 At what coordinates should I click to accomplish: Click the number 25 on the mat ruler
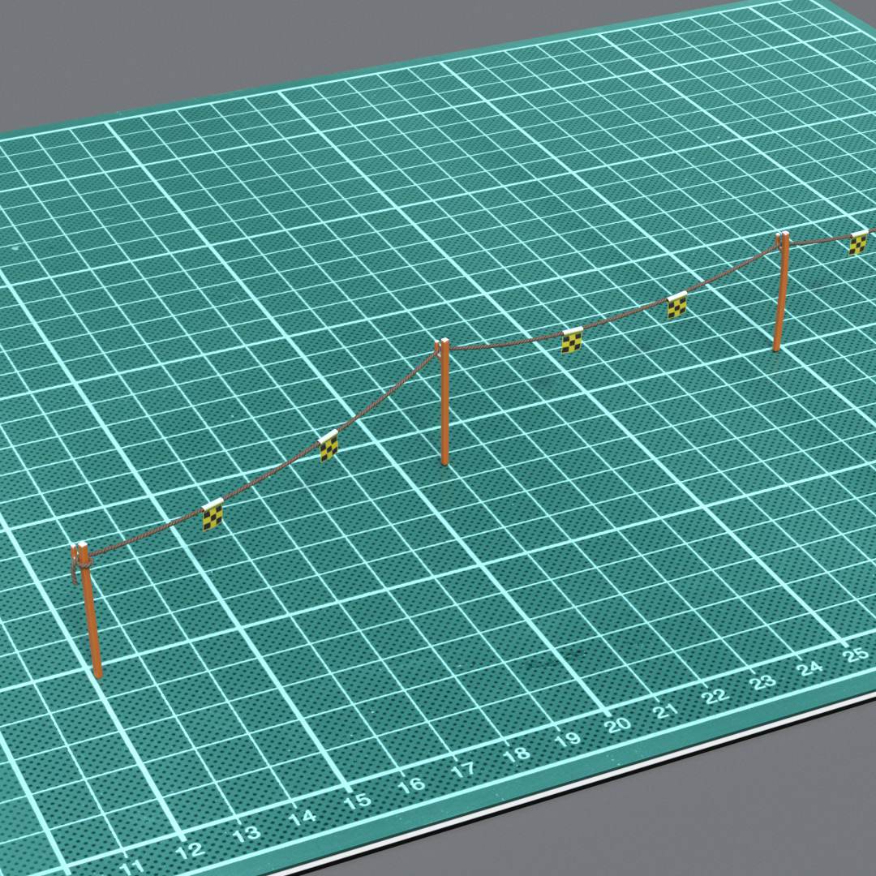856,655
